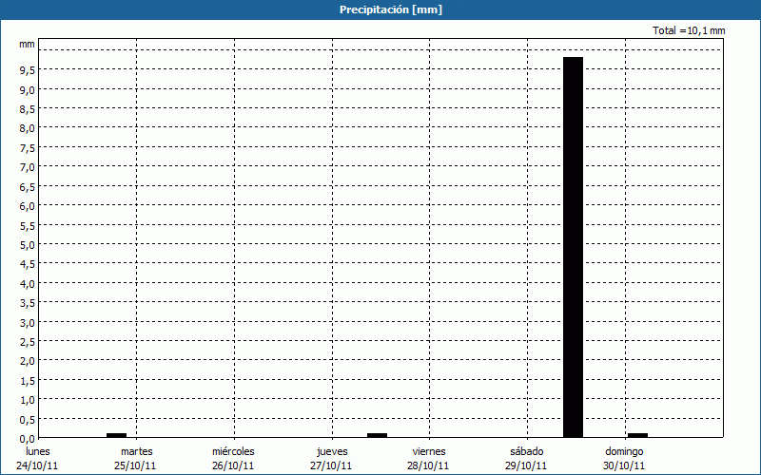Click the y-axis value '7,5'

(x=28, y=148)
